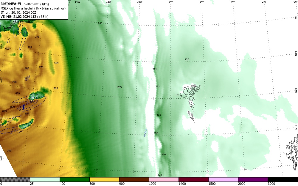Screen dimensions: 298x186
Task: Click the 14W longitude label
Action: 77,2
